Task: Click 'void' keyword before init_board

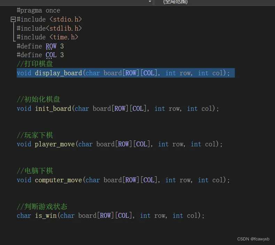Action: click(x=24, y=109)
